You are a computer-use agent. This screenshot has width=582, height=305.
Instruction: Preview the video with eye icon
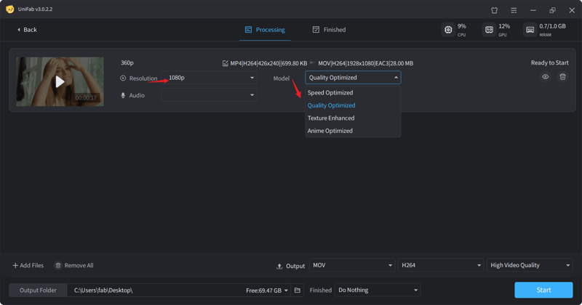tap(545, 77)
